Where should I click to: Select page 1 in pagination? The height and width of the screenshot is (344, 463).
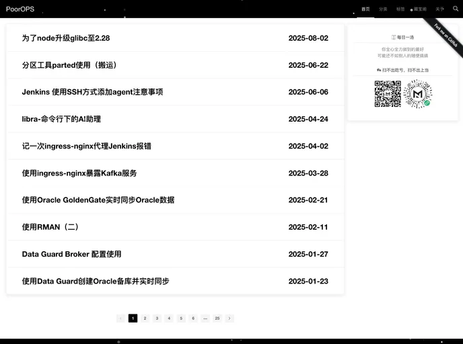(133, 318)
